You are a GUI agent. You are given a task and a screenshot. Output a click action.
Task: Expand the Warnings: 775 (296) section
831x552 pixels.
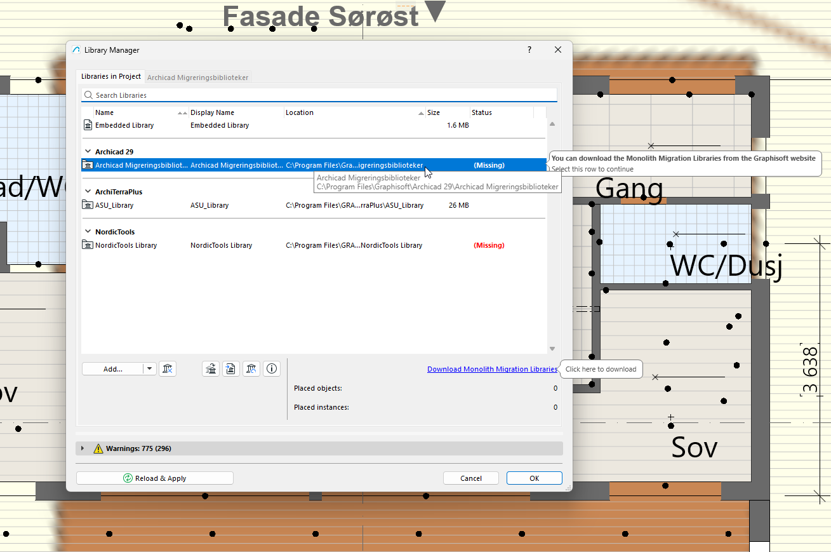pos(83,448)
